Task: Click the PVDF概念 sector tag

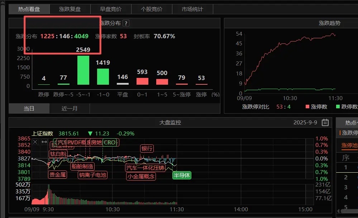Action: (76, 142)
